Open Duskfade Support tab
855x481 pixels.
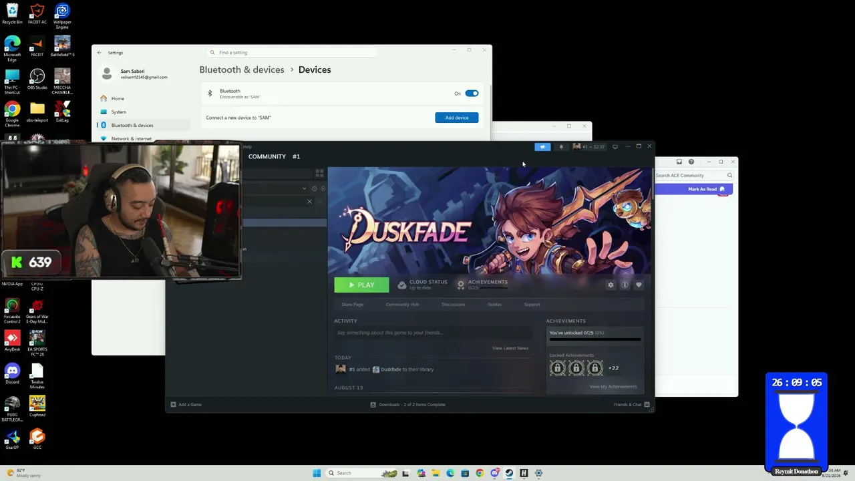pos(532,305)
